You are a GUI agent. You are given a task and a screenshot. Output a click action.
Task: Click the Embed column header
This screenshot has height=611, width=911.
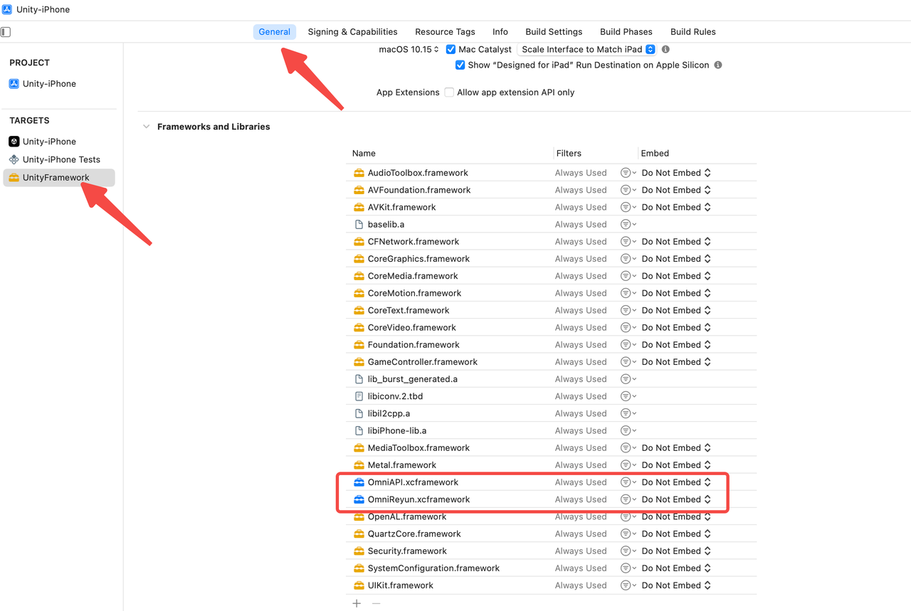[x=655, y=154]
